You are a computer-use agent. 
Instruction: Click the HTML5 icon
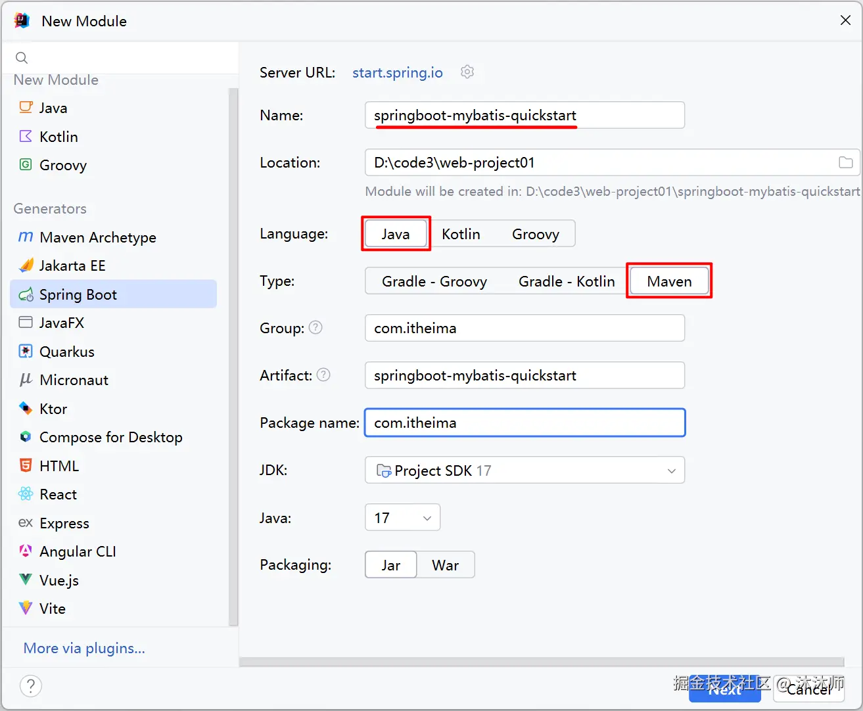click(26, 466)
